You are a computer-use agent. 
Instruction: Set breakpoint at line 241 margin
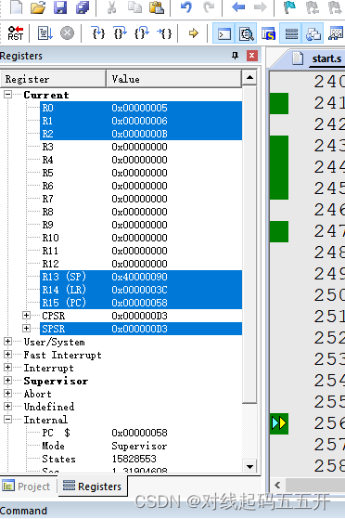279,103
